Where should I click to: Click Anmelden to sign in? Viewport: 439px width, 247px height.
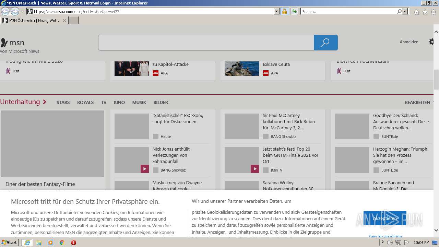coord(409,42)
